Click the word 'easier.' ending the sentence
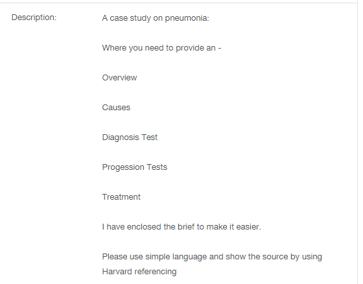Image resolution: width=363 pixels, height=284 pixels. [x=248, y=227]
